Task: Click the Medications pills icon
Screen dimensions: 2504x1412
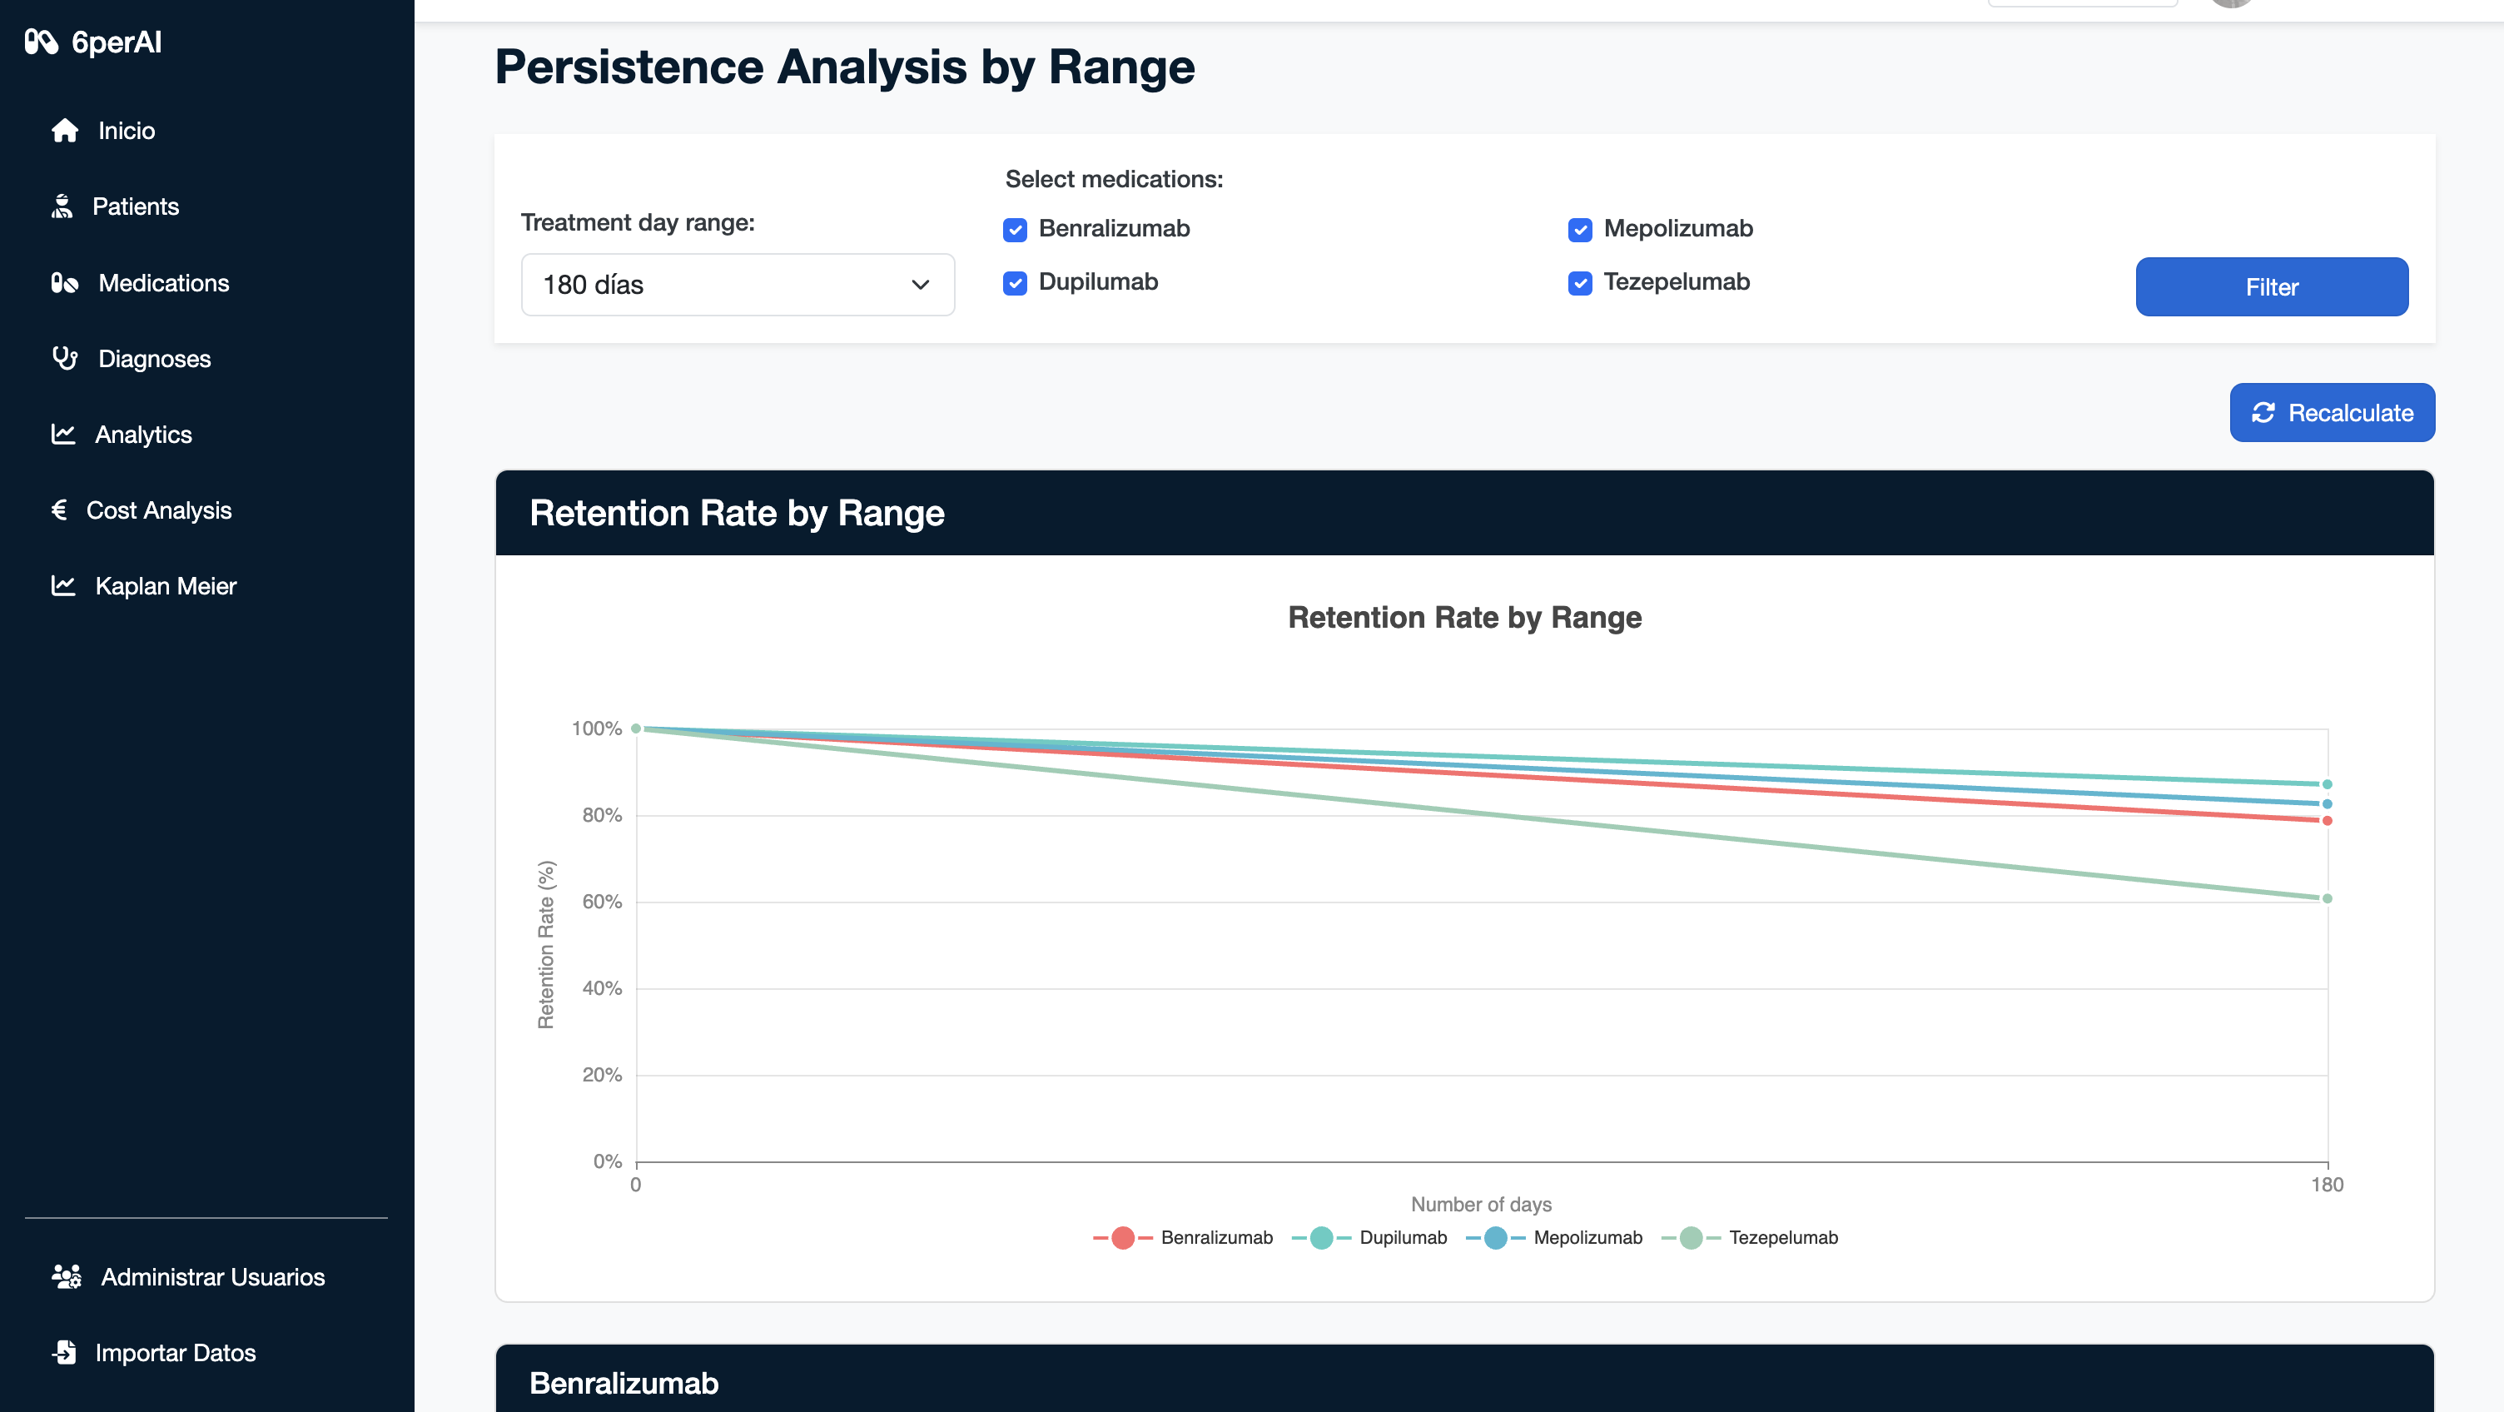Action: pyautogui.click(x=65, y=283)
